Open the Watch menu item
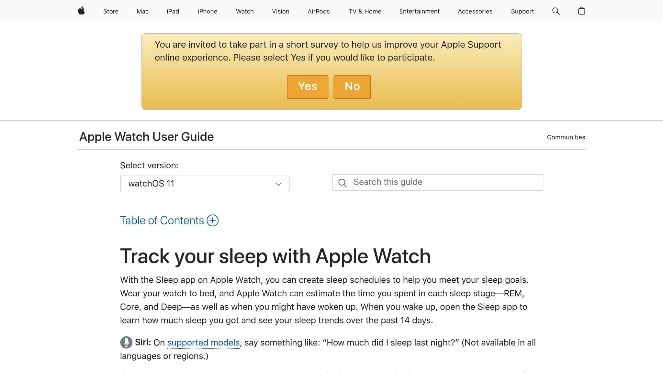 click(245, 11)
